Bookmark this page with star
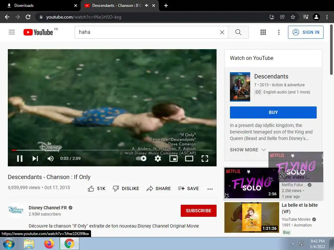The height and width of the screenshot is (250, 334). tap(293, 17)
